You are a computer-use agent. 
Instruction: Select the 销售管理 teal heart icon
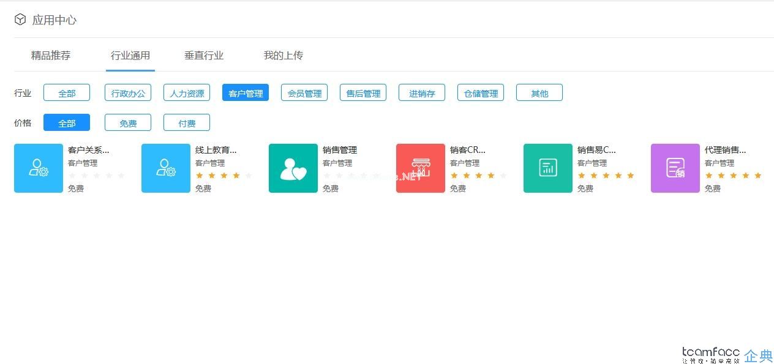pos(293,168)
